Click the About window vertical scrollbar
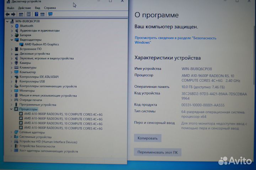256x170 pixels. point(254,55)
